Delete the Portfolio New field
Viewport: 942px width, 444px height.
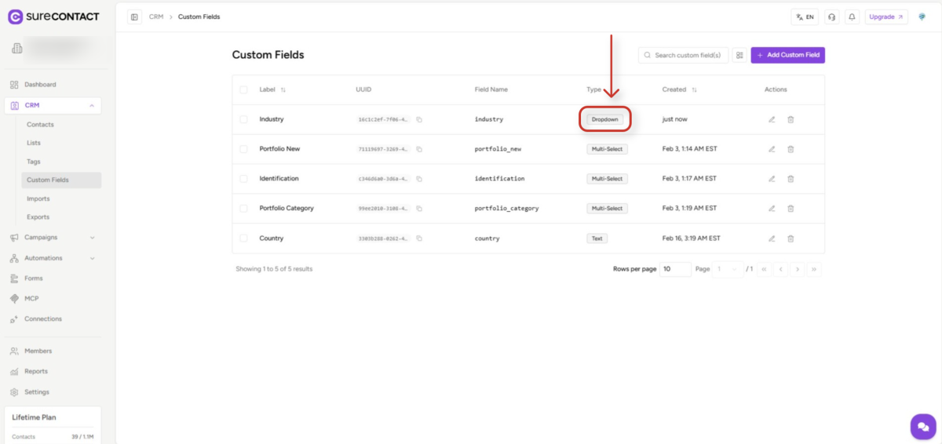(790, 149)
